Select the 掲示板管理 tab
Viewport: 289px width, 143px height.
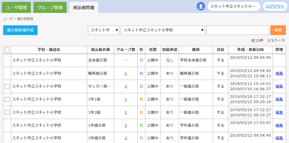84,8
